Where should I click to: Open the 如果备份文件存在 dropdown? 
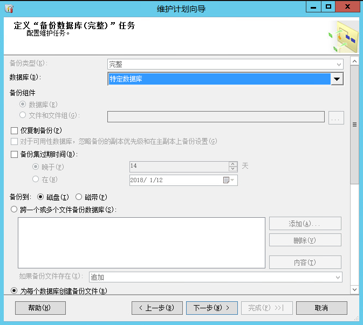216,277
